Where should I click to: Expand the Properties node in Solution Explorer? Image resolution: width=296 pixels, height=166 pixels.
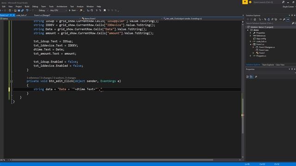tap(251, 33)
